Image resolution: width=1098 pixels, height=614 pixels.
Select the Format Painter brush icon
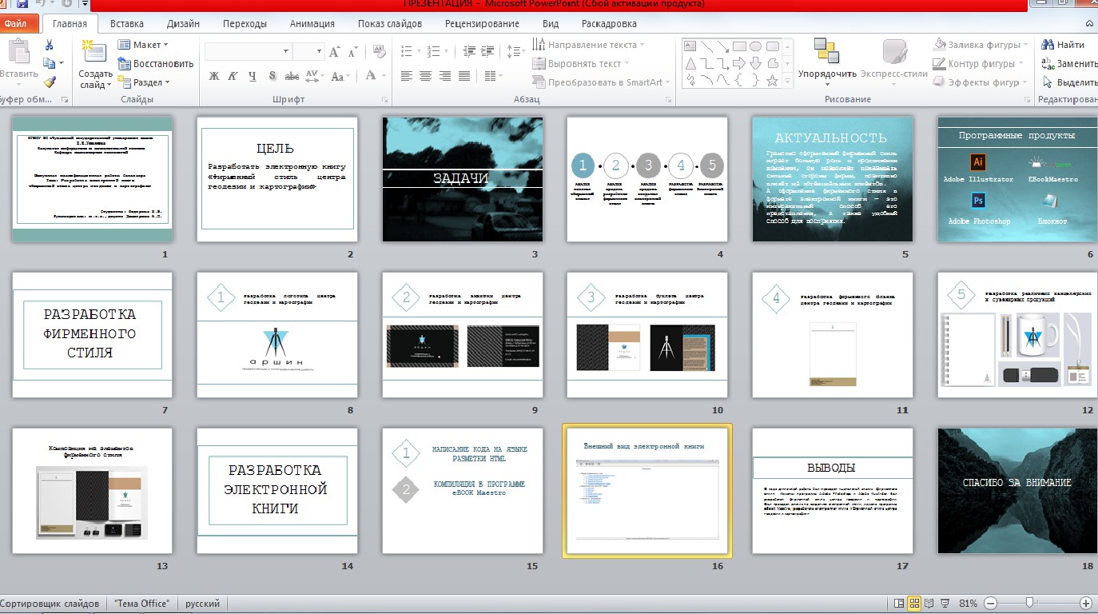coord(50,82)
